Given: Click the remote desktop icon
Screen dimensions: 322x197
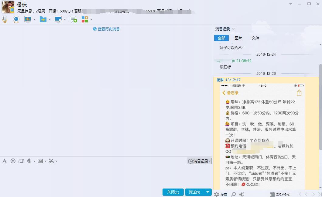Looking at the screenshot, I should click(x=58, y=19).
